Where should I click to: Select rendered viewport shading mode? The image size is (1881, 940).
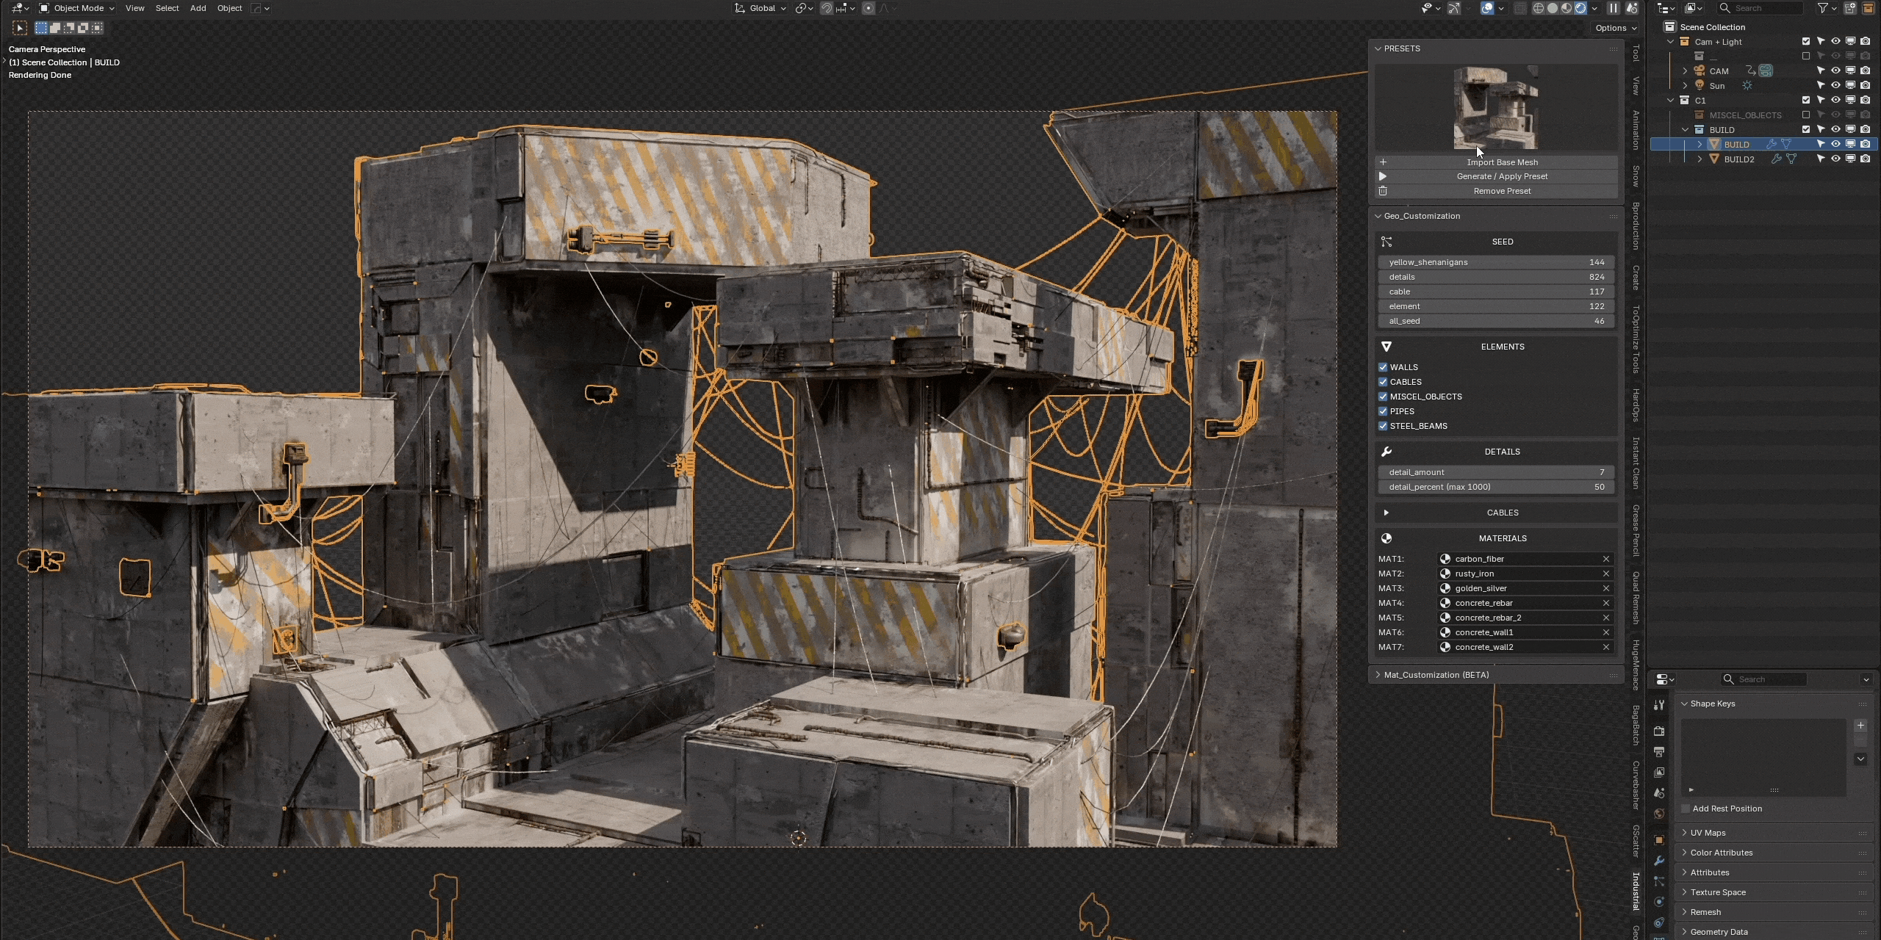[1580, 8]
